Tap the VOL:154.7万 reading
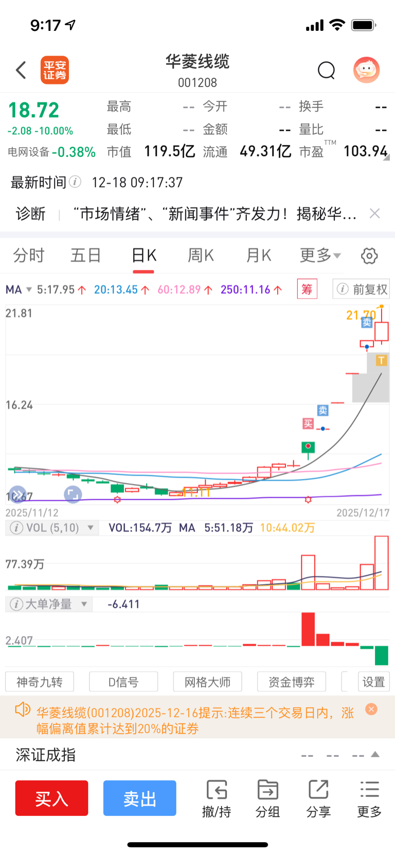Image resolution: width=395 pixels, height=856 pixels. point(140,528)
